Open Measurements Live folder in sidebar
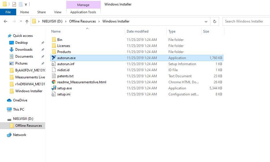 [x=30, y=77]
